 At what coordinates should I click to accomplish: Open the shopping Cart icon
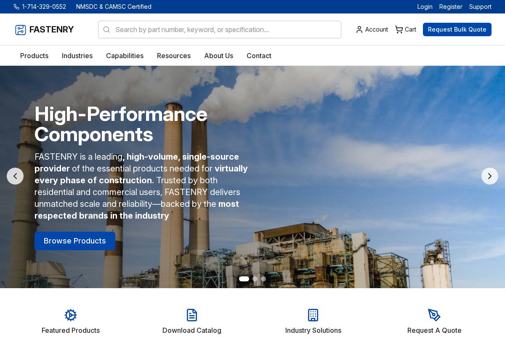coord(399,29)
